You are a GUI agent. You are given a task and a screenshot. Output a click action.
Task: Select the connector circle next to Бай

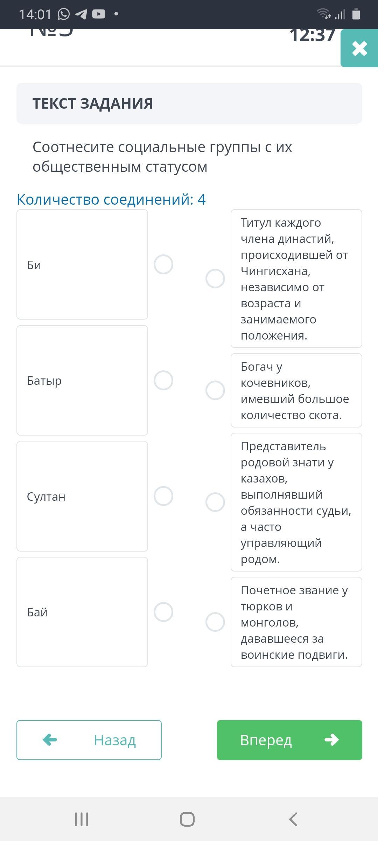tap(163, 612)
